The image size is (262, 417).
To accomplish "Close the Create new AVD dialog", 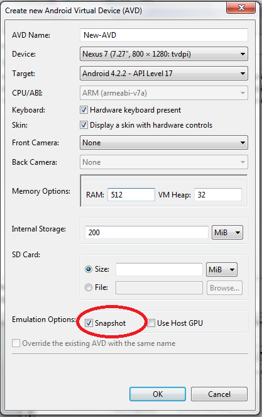I will pos(241,7).
